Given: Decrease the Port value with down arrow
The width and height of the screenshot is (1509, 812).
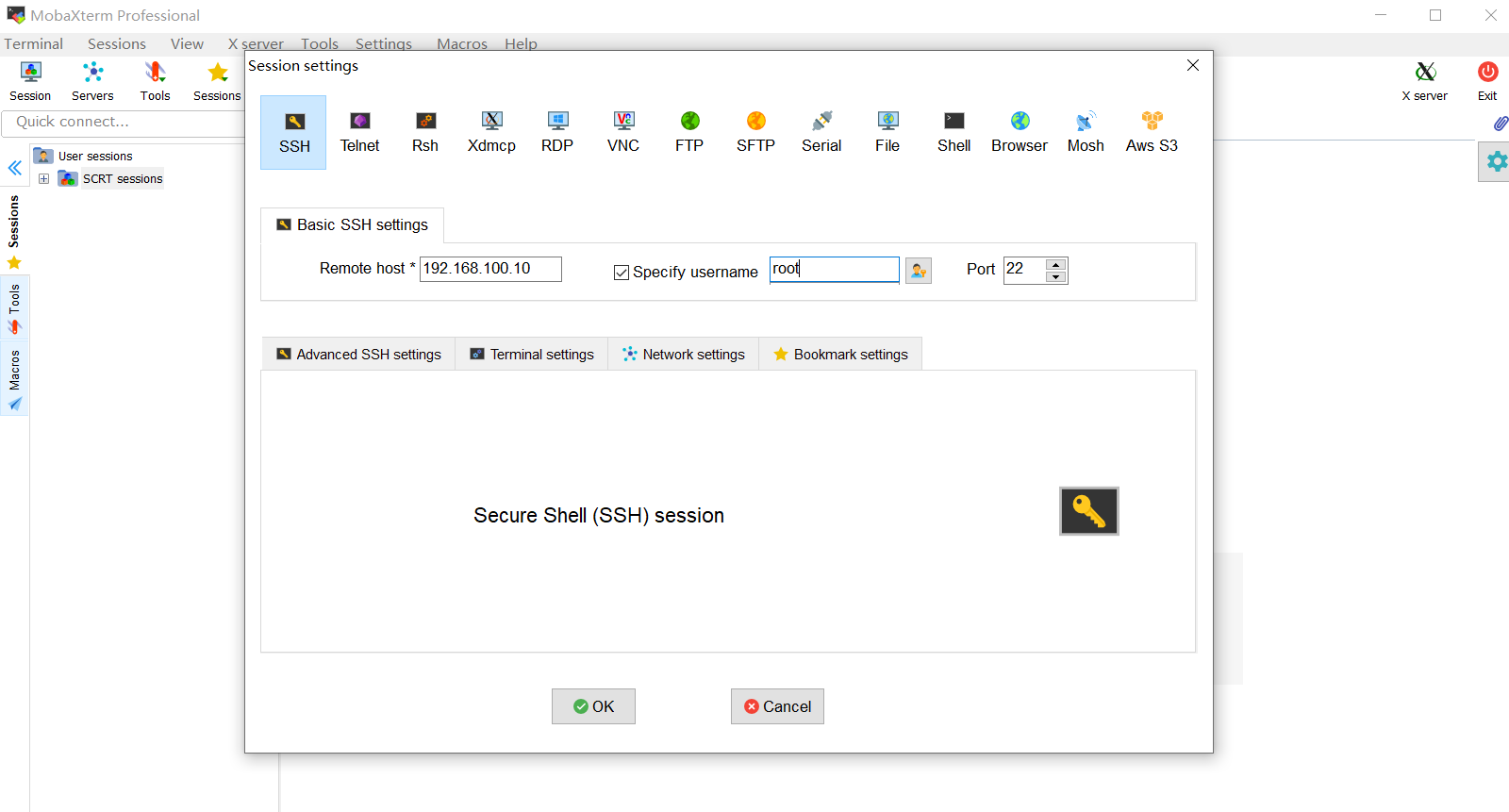Looking at the screenshot, I should 1056,277.
